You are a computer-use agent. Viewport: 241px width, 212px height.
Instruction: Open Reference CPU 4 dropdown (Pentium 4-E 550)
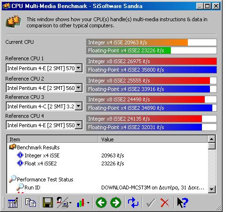point(79,125)
